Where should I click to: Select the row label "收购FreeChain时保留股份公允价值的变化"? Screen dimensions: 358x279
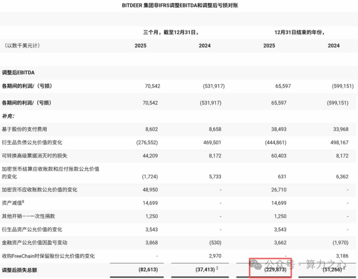pos(48,256)
